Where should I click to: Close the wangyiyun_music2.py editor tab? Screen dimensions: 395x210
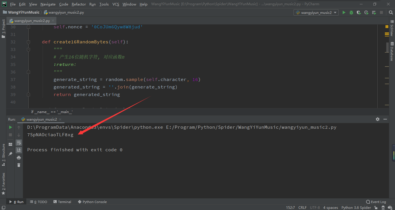[53, 21]
